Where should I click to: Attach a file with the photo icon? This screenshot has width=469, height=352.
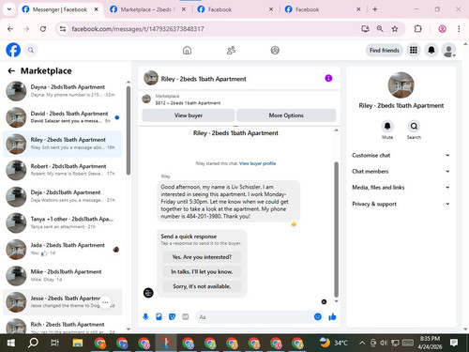159,317
